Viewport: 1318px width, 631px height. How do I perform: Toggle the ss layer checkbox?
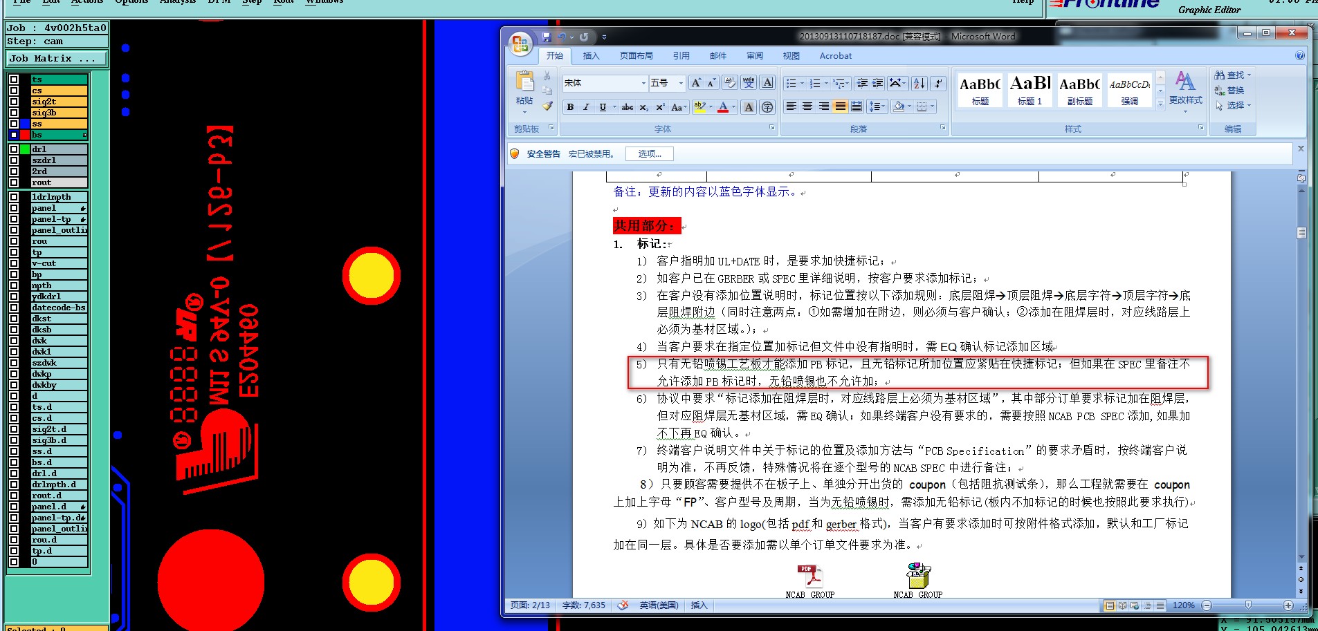pyautogui.click(x=14, y=124)
